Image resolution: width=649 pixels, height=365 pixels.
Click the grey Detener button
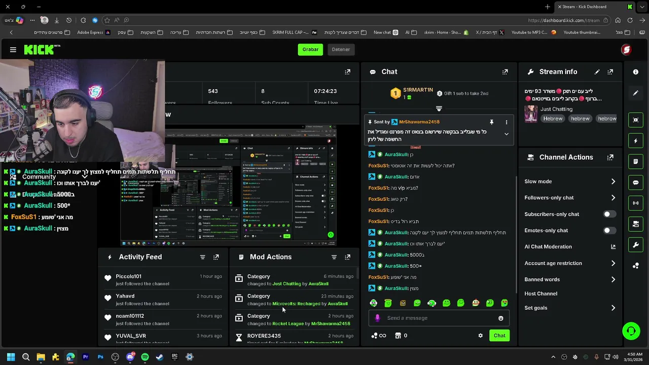tap(341, 50)
